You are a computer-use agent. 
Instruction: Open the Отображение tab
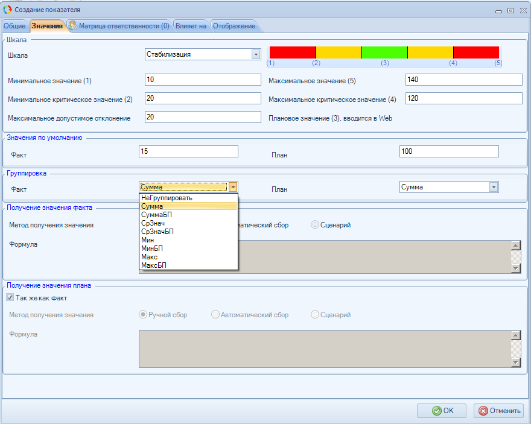(234, 26)
